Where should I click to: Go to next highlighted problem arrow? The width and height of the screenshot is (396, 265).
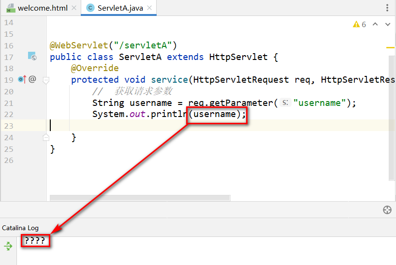(387, 24)
